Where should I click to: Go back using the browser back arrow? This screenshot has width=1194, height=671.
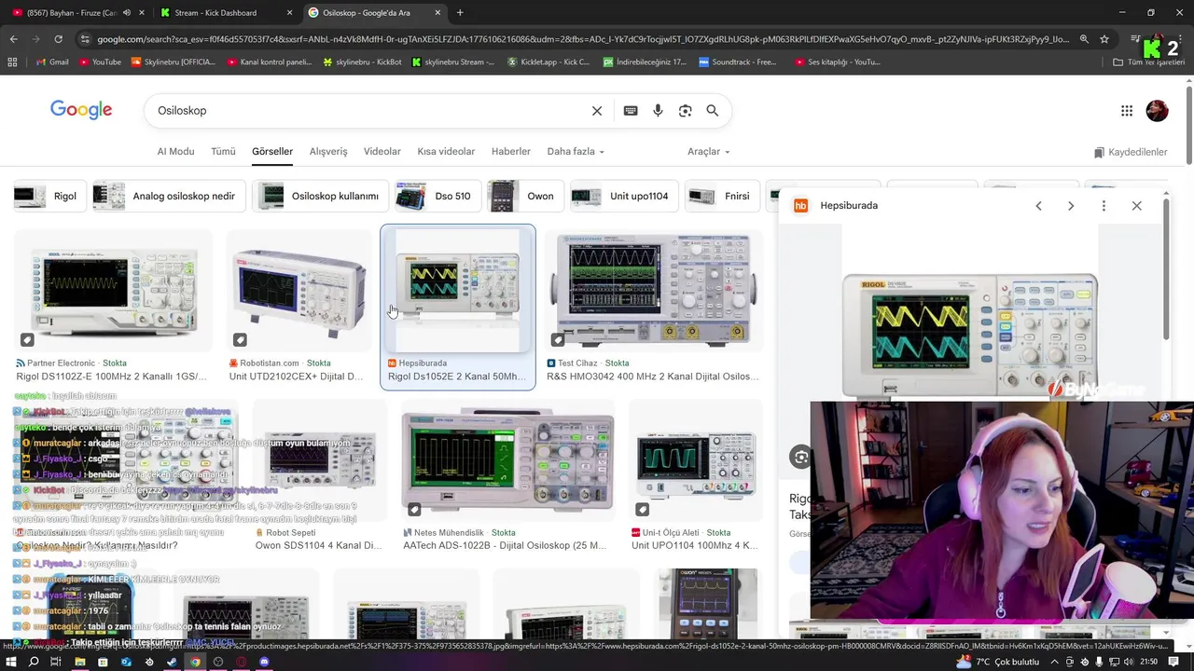(13, 39)
